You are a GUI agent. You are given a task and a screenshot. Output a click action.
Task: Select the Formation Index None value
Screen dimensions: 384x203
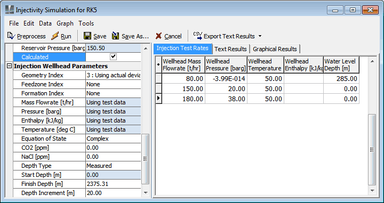(x=113, y=93)
